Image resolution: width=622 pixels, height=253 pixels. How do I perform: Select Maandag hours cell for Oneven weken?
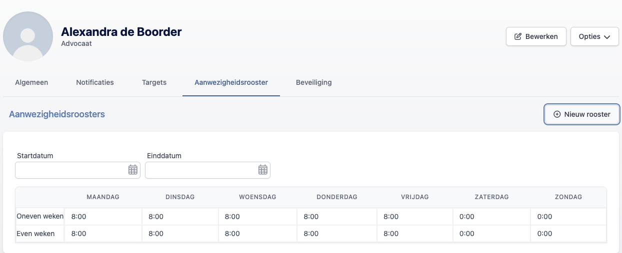(103, 217)
